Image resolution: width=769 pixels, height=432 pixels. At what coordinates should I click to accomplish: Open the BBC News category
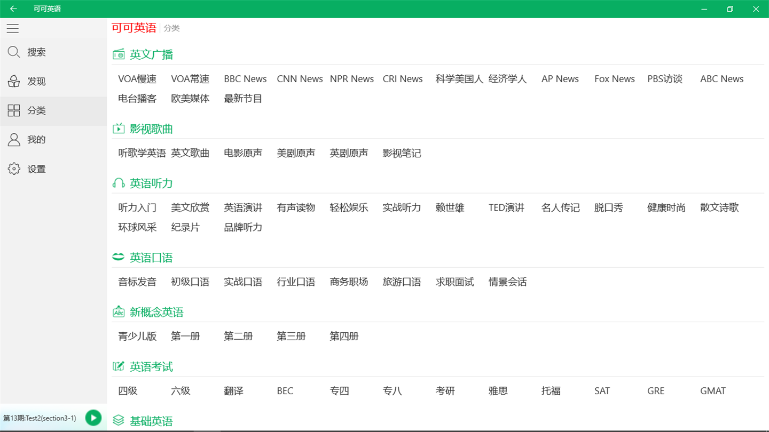click(245, 79)
